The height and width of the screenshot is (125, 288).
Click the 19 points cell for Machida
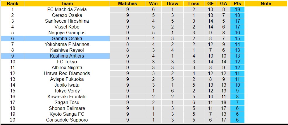237,9
